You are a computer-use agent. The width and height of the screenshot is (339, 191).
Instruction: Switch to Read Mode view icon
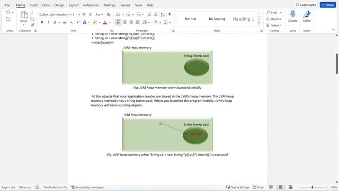click(x=271, y=187)
